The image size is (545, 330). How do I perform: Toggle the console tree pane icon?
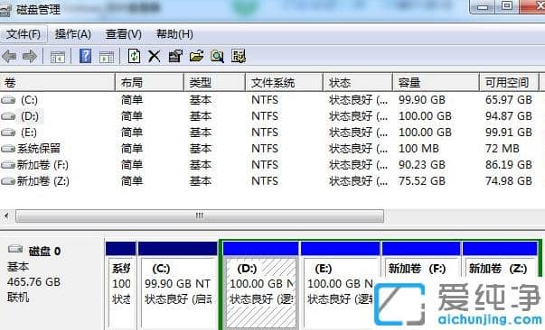(57, 56)
